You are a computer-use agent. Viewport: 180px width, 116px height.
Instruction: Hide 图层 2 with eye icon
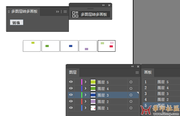(x=71, y=101)
